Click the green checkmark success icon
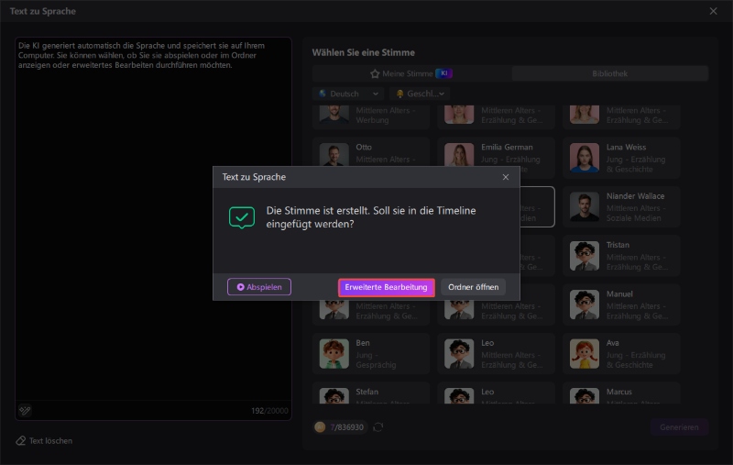This screenshot has width=733, height=465. point(242,216)
